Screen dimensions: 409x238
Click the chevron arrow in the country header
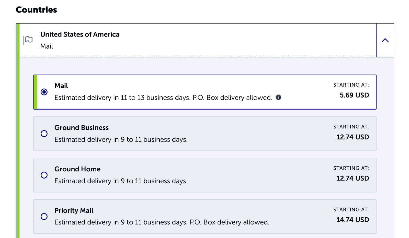tap(385, 40)
